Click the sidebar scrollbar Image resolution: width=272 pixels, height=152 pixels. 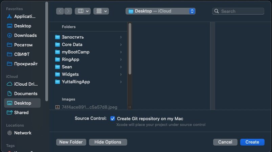tap(46, 51)
